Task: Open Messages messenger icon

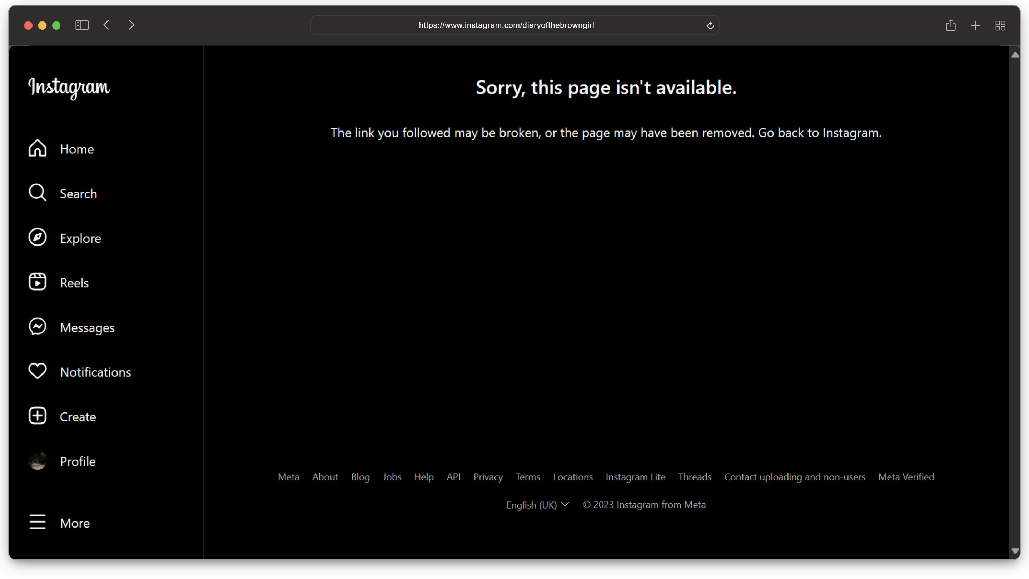Action: pos(38,326)
